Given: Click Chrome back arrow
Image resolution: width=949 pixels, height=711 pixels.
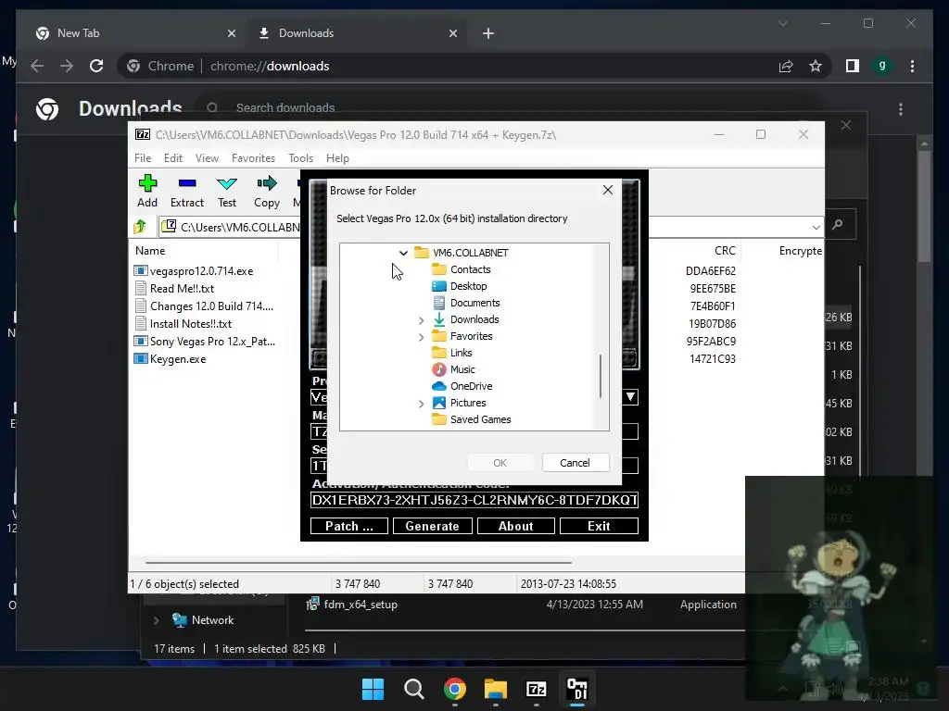Looking at the screenshot, I should [x=37, y=66].
